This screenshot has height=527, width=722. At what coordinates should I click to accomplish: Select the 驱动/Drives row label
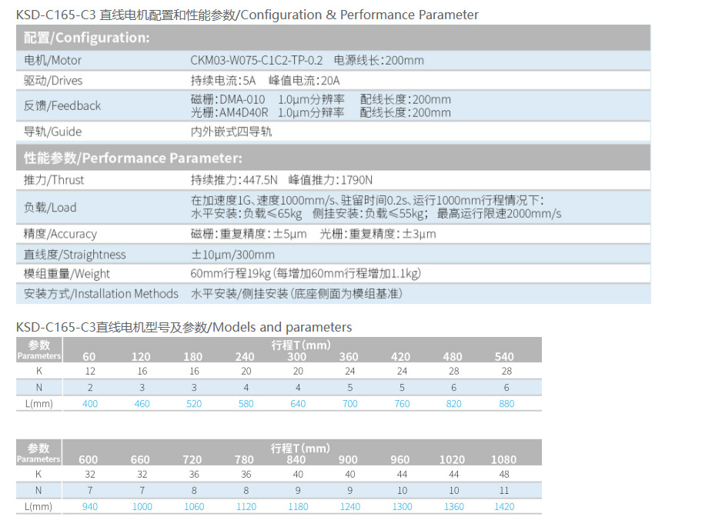[x=53, y=81]
